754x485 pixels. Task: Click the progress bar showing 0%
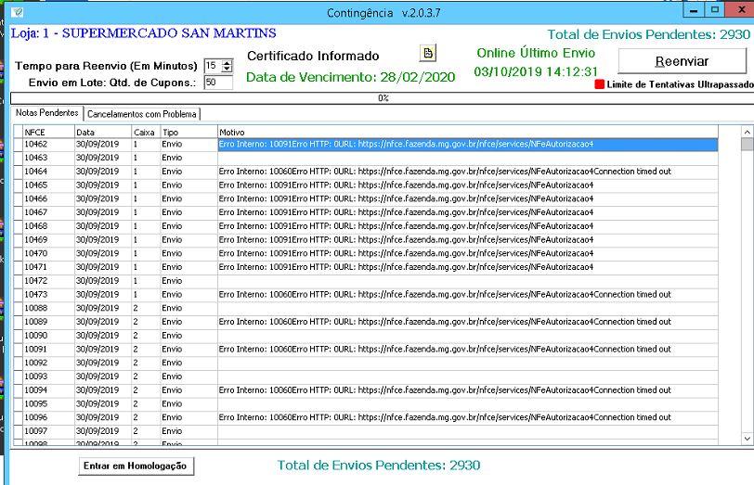tap(383, 98)
